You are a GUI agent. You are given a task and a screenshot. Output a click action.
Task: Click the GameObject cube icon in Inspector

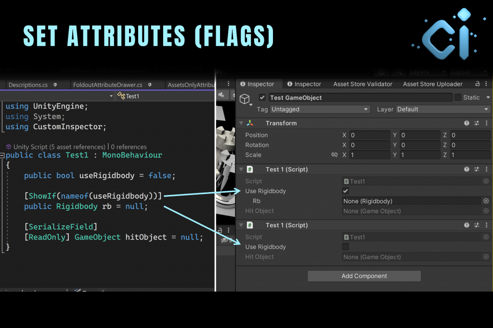[x=245, y=99]
